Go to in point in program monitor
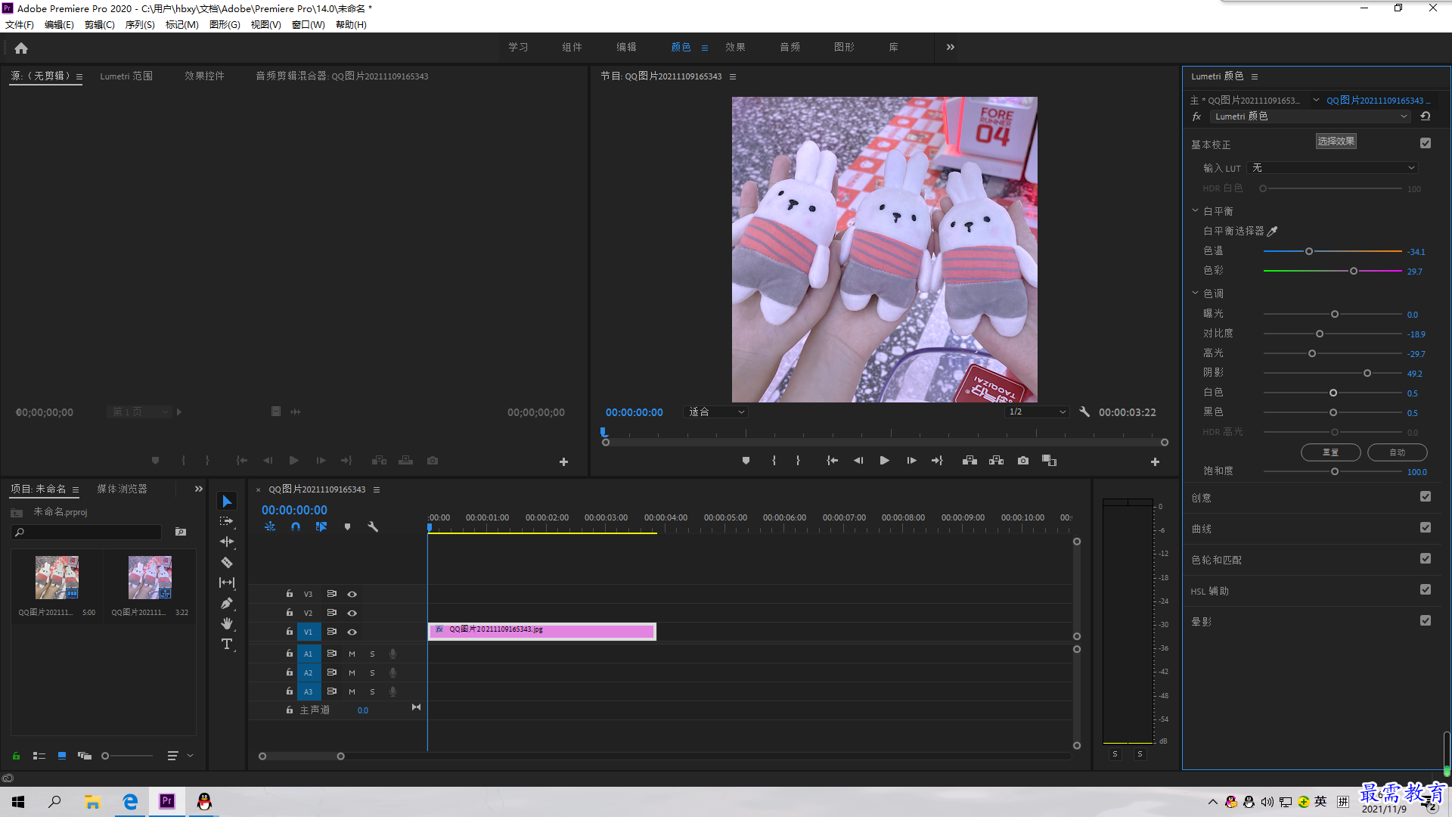Image resolution: width=1452 pixels, height=817 pixels. [832, 460]
